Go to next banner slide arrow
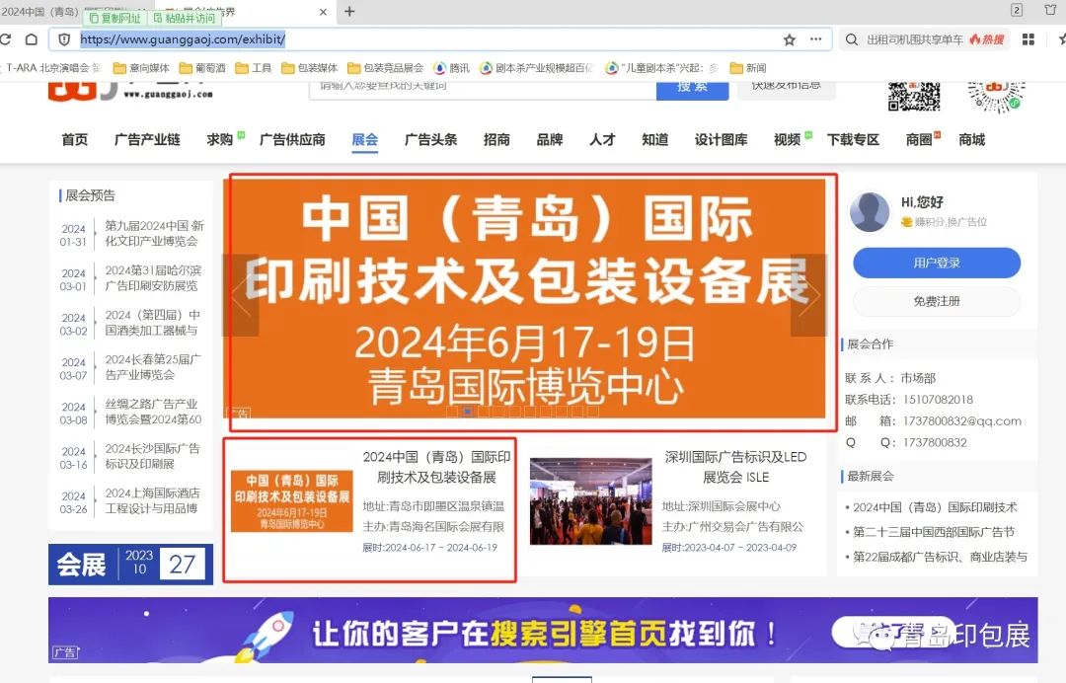This screenshot has height=683, width=1066. pos(808,295)
